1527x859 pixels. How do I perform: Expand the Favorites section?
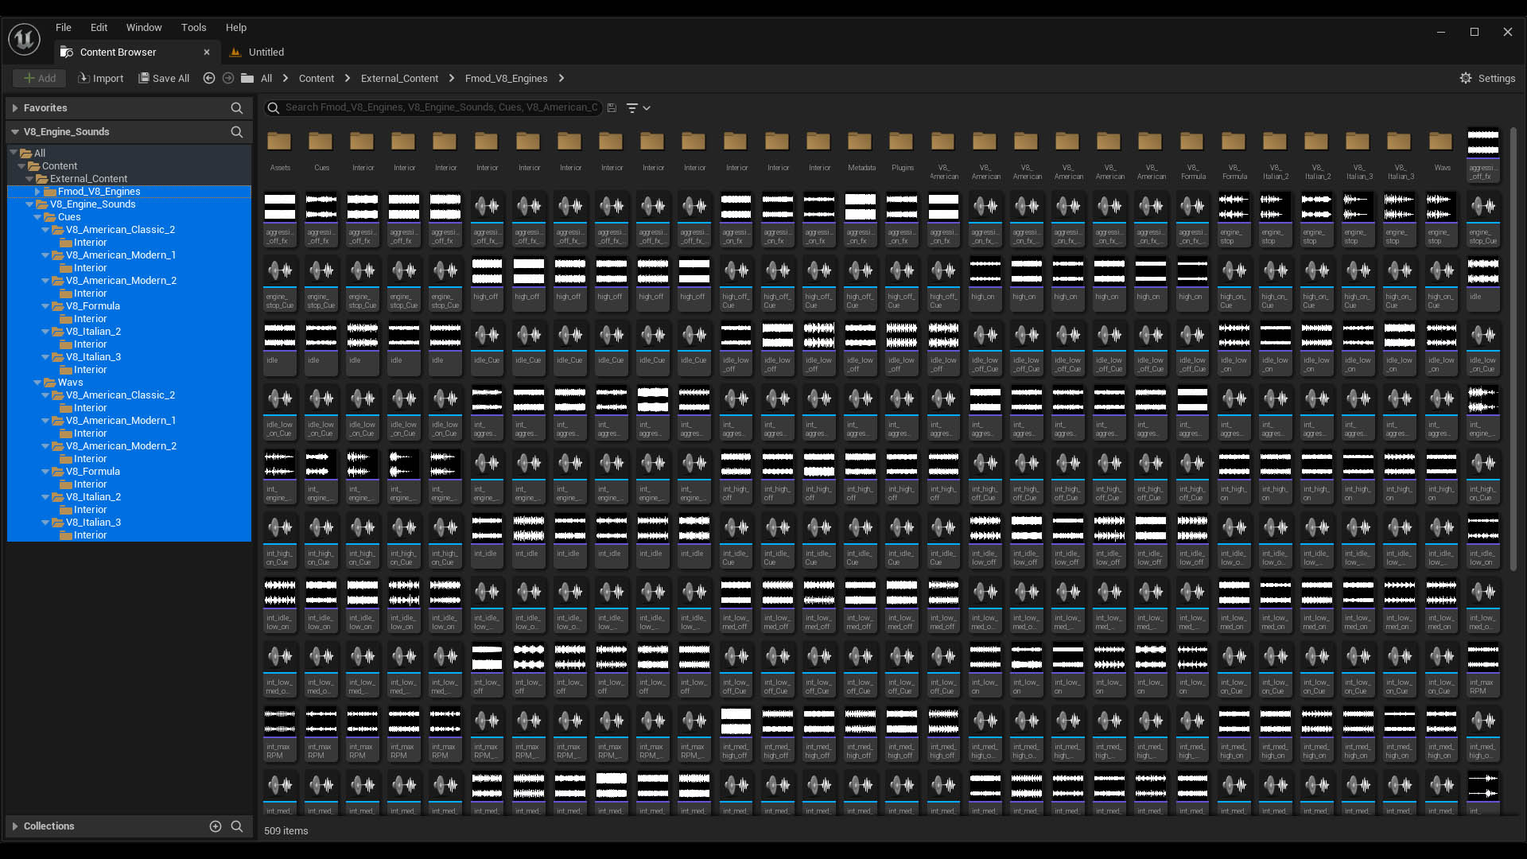[15, 108]
